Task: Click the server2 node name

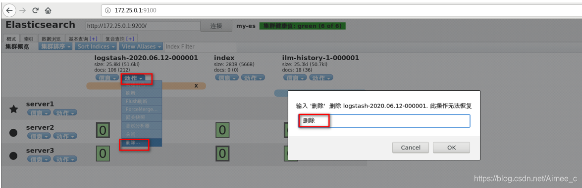Action: [40, 127]
